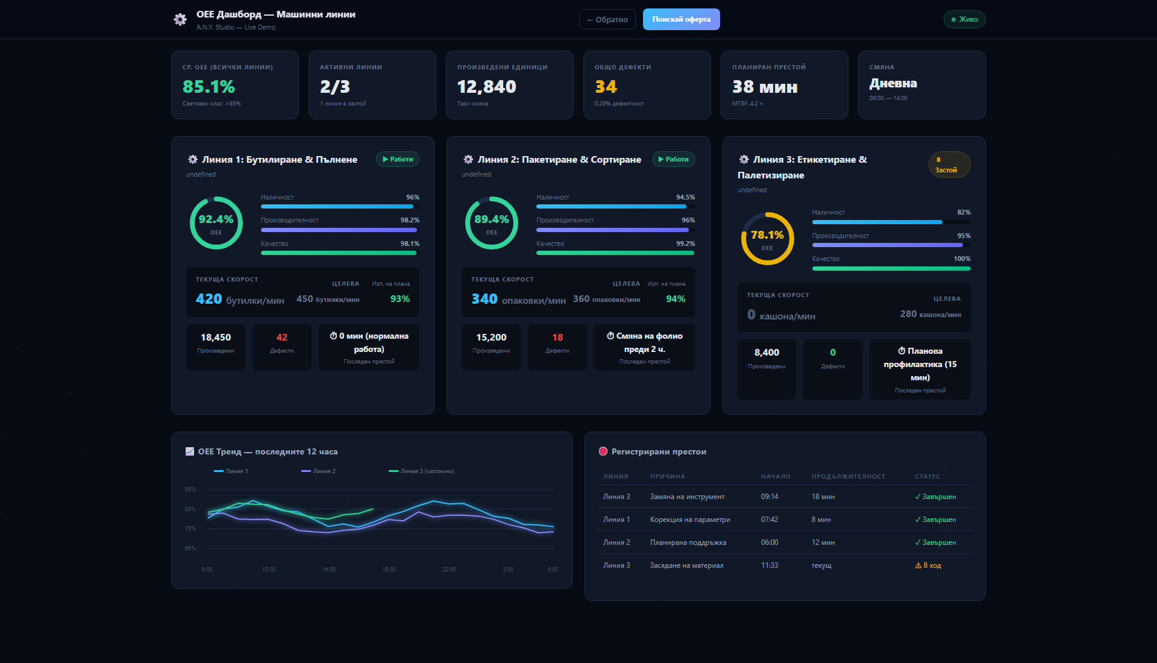Click the 18 Дефекти tile in Линия 2

[x=557, y=347]
